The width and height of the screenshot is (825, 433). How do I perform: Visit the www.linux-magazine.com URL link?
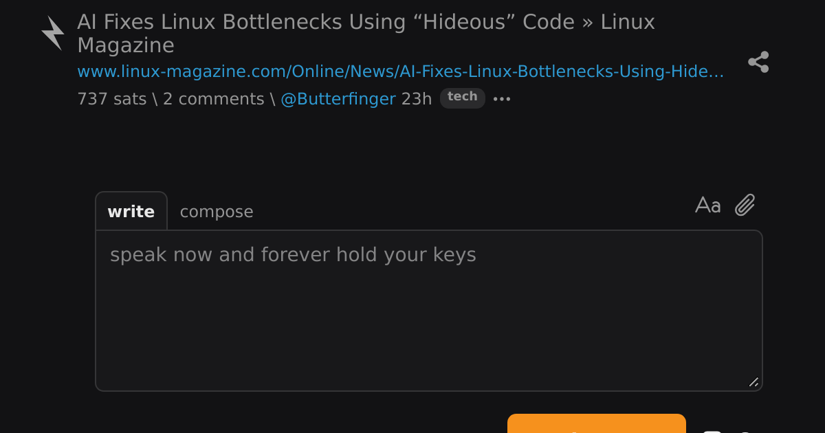[400, 71]
